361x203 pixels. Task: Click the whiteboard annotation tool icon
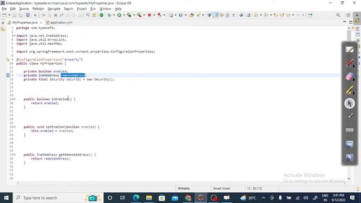tap(350, 49)
